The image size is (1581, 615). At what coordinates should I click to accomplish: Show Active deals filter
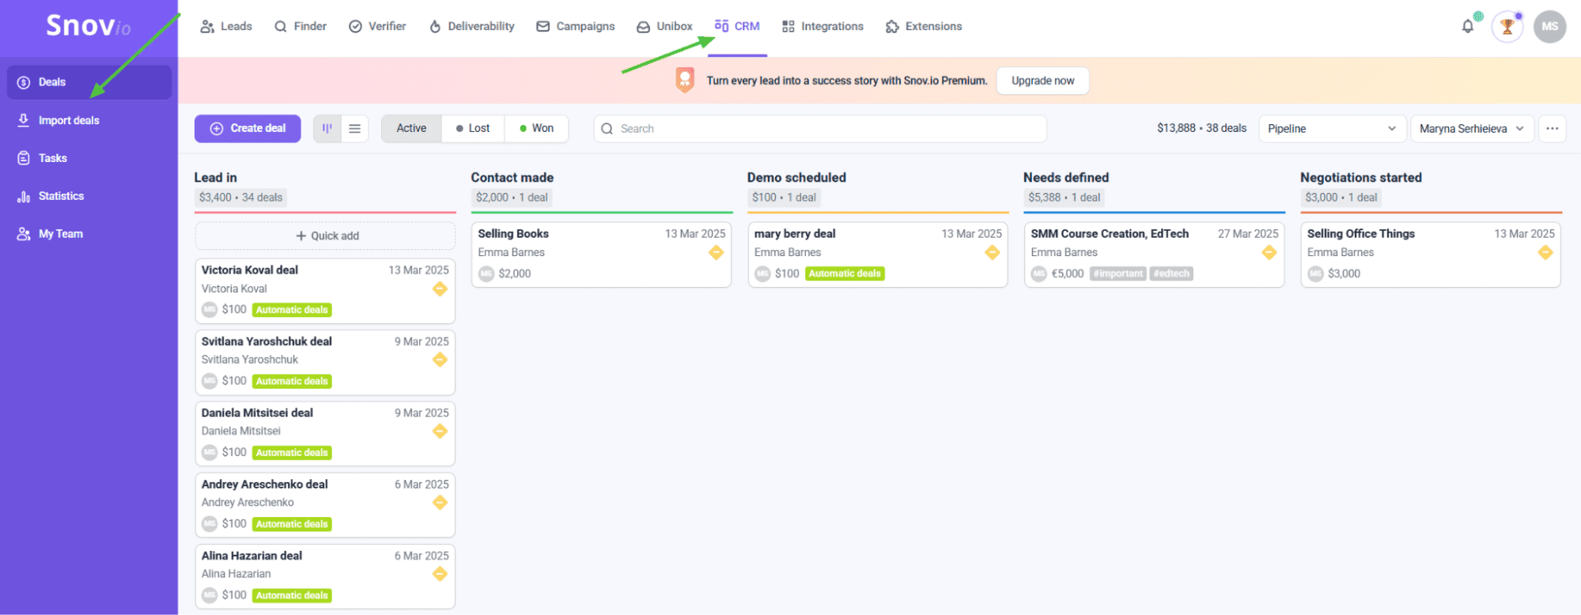[x=411, y=128]
